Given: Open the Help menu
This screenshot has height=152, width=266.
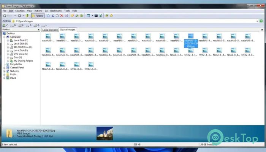Looking at the screenshot, I should pyautogui.click(x=75, y=11).
